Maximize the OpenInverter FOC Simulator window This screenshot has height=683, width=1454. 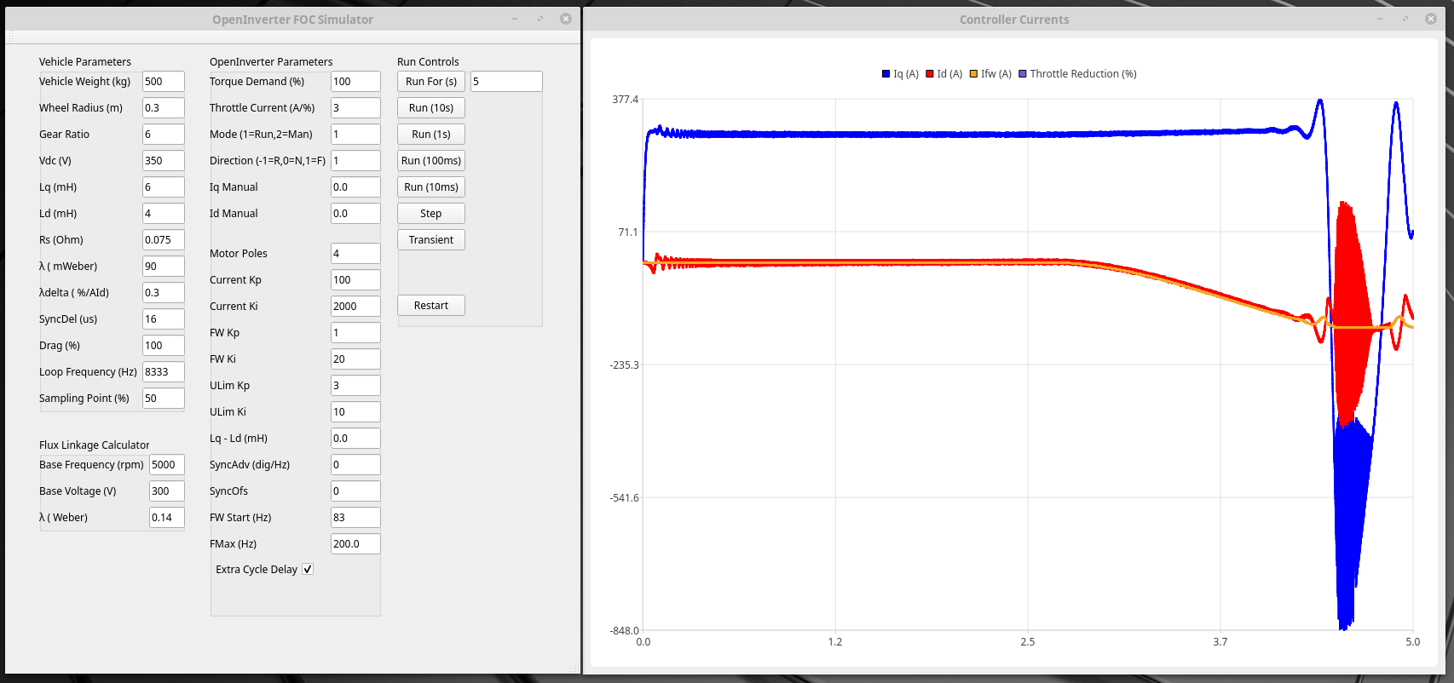(540, 19)
